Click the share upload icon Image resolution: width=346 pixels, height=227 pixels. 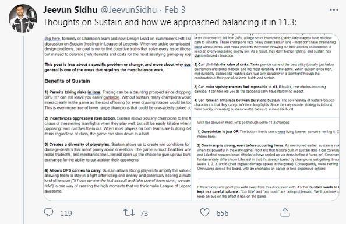(285, 212)
